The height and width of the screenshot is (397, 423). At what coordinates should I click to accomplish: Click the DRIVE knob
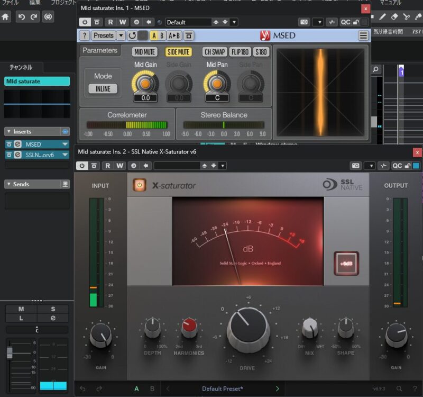tap(247, 330)
